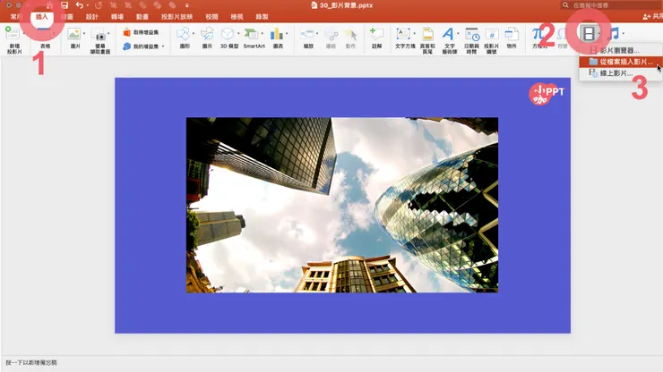Click the Home icon in the quick access bar

(50, 5)
